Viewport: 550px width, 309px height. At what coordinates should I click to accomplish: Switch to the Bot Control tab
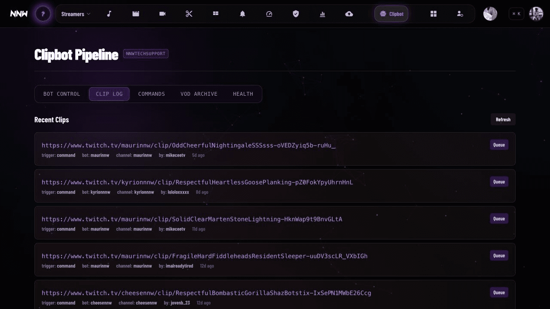pyautogui.click(x=62, y=94)
